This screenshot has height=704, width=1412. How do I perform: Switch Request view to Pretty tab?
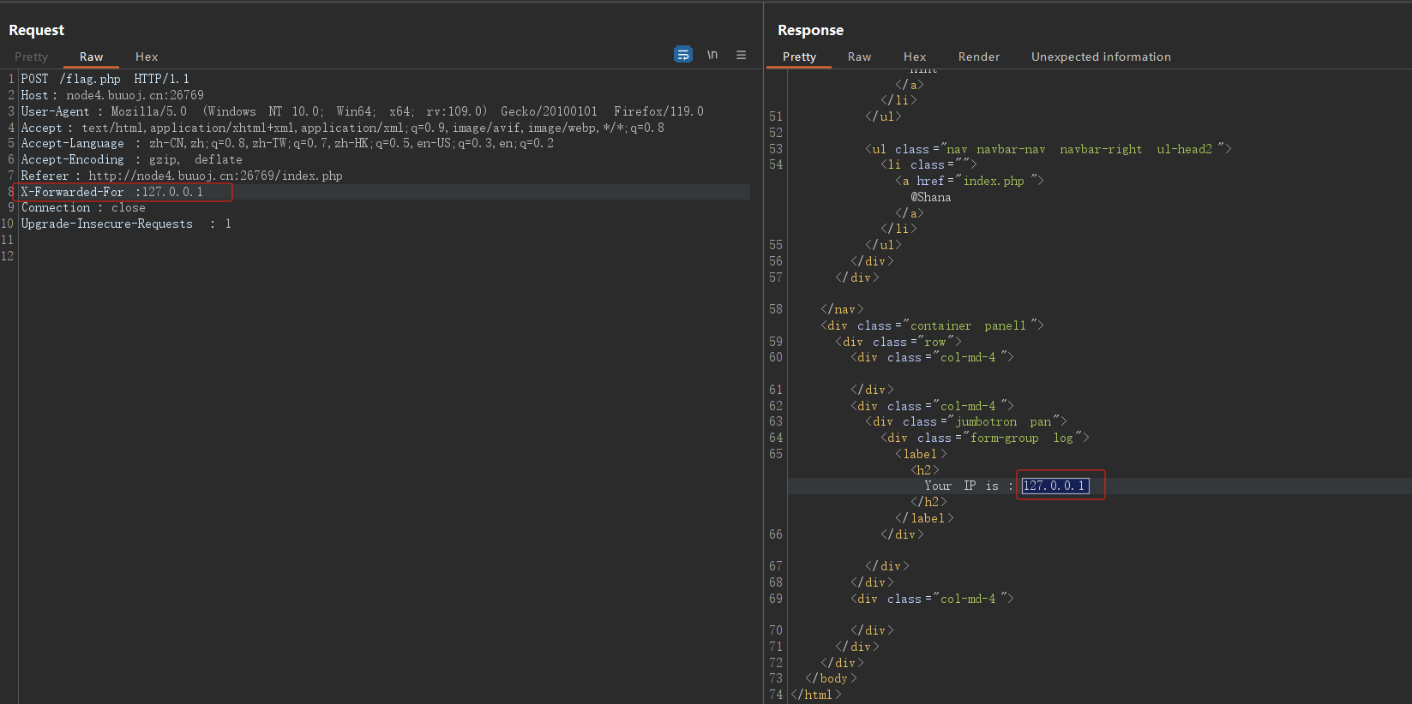click(31, 57)
